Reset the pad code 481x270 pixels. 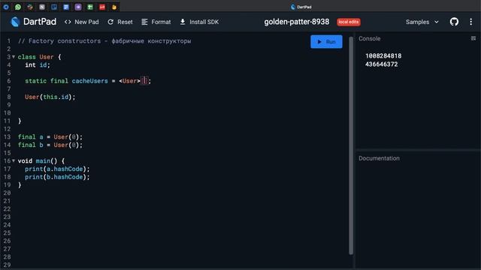click(x=120, y=22)
